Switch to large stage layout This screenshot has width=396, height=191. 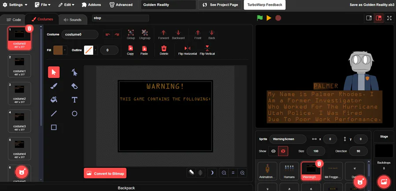pos(378,18)
